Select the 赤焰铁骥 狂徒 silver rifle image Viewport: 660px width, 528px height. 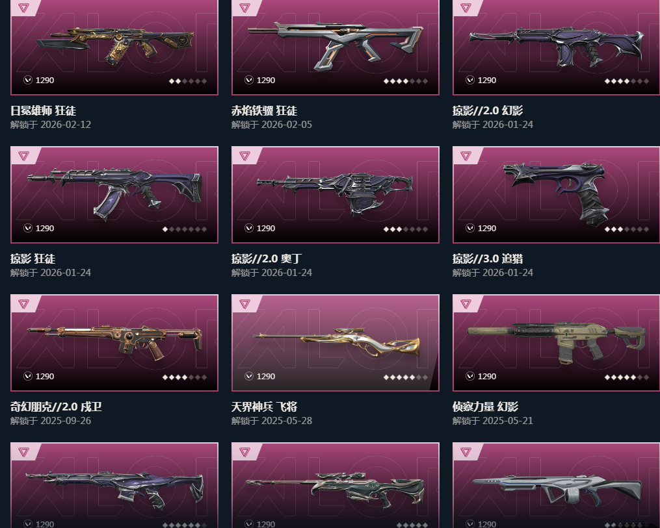(336, 46)
